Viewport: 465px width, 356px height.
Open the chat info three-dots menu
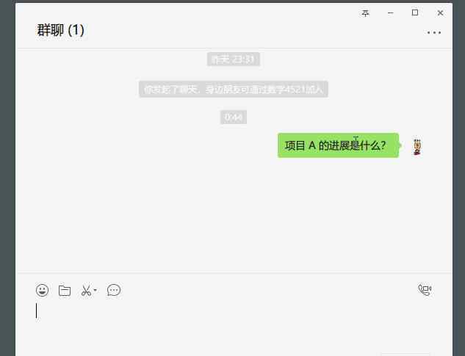(434, 32)
